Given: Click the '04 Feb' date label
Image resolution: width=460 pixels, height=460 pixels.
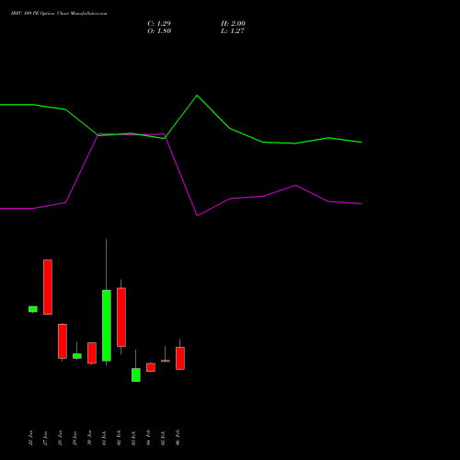Looking at the screenshot, I should 148,438.
